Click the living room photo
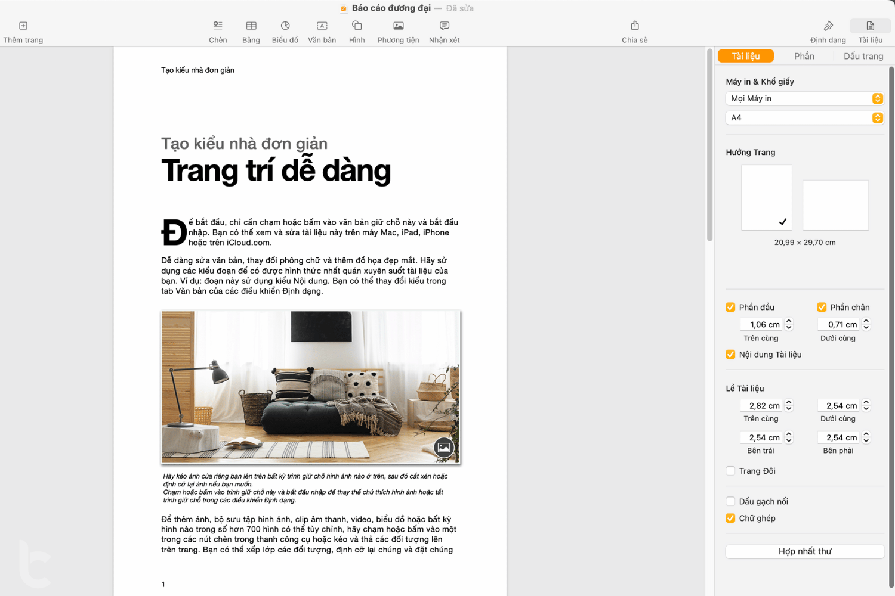895x596 pixels. click(311, 387)
